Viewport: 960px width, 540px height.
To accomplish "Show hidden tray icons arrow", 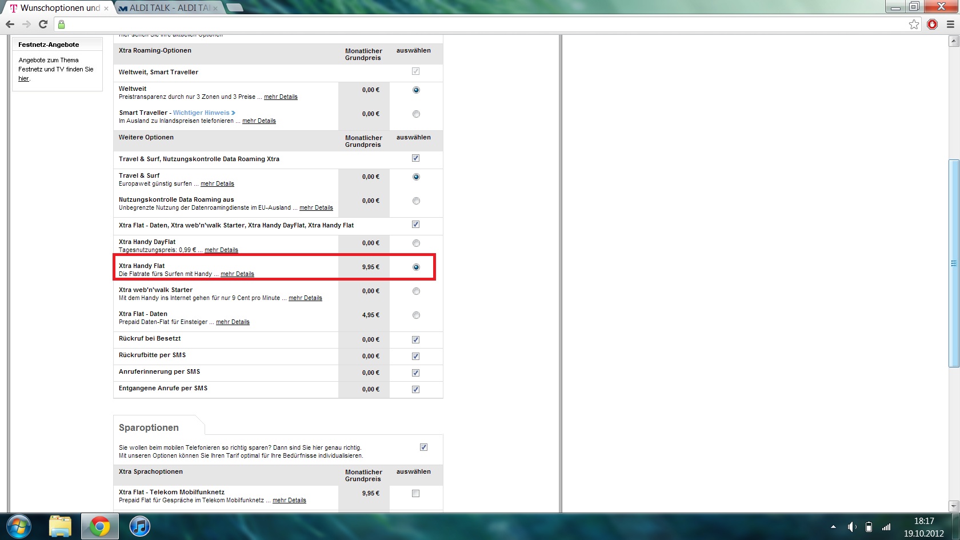I will tap(833, 527).
